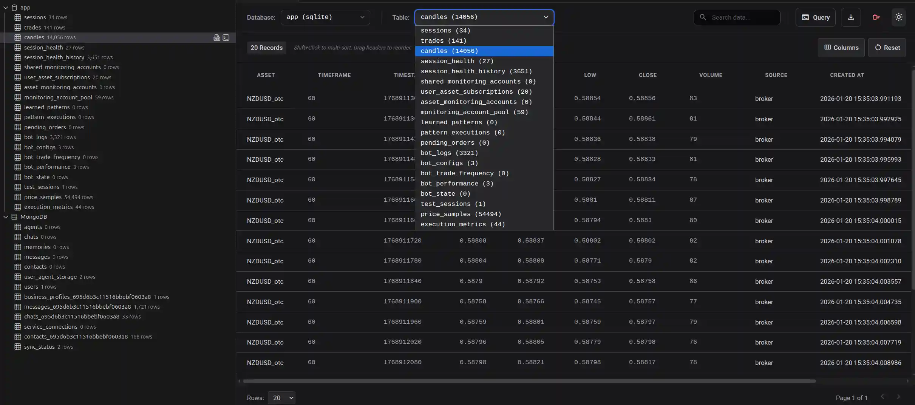Select bot_logs (3321) from table dropdown list

[x=449, y=153]
